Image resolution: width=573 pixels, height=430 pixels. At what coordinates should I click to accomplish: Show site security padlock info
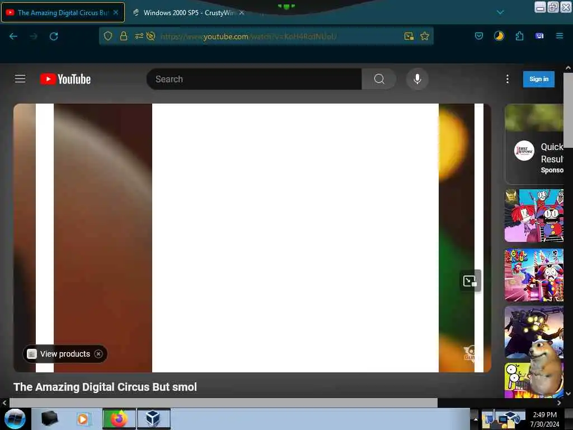pos(124,36)
